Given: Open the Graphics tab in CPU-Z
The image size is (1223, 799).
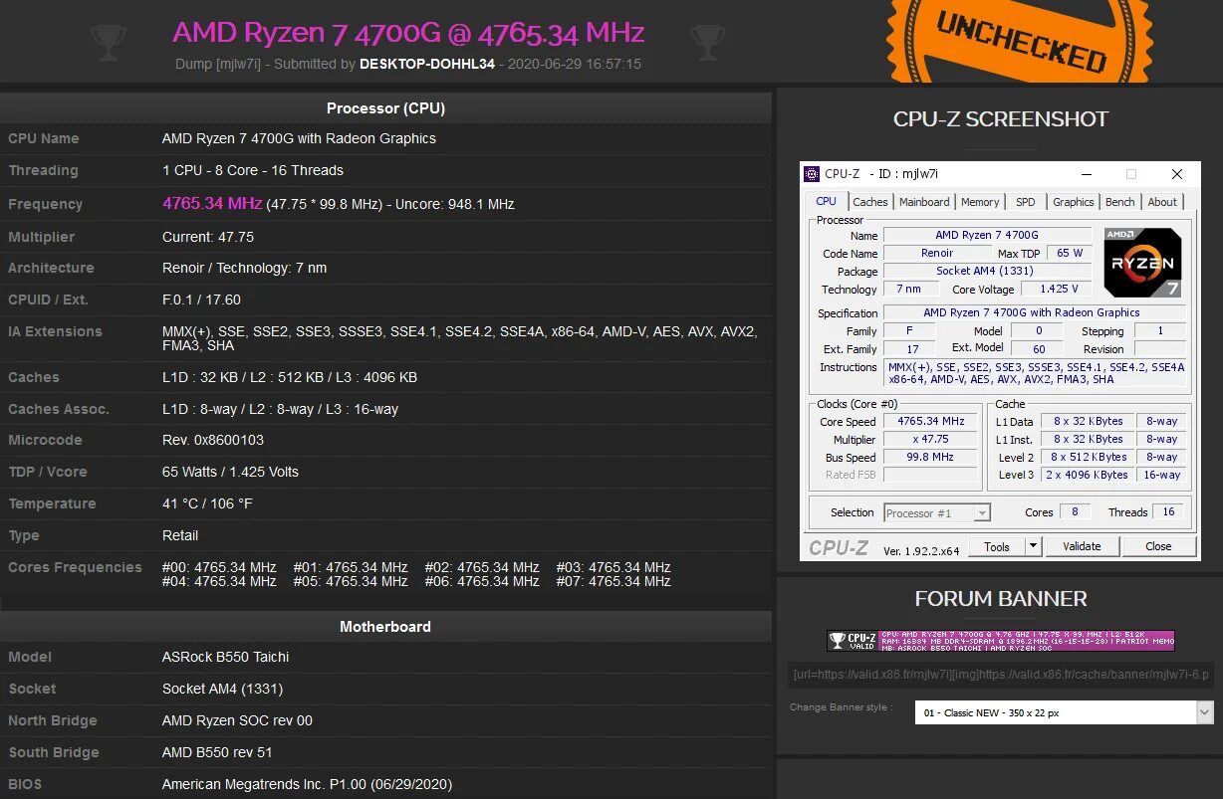Looking at the screenshot, I should click(1074, 202).
